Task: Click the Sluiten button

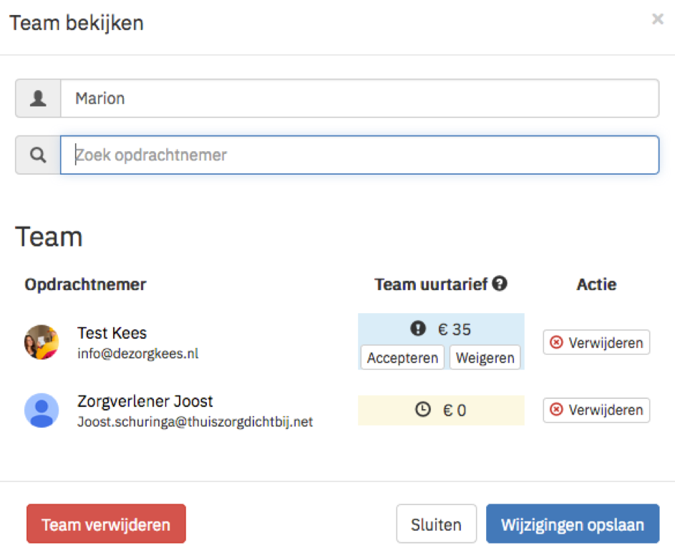Action: point(436,524)
